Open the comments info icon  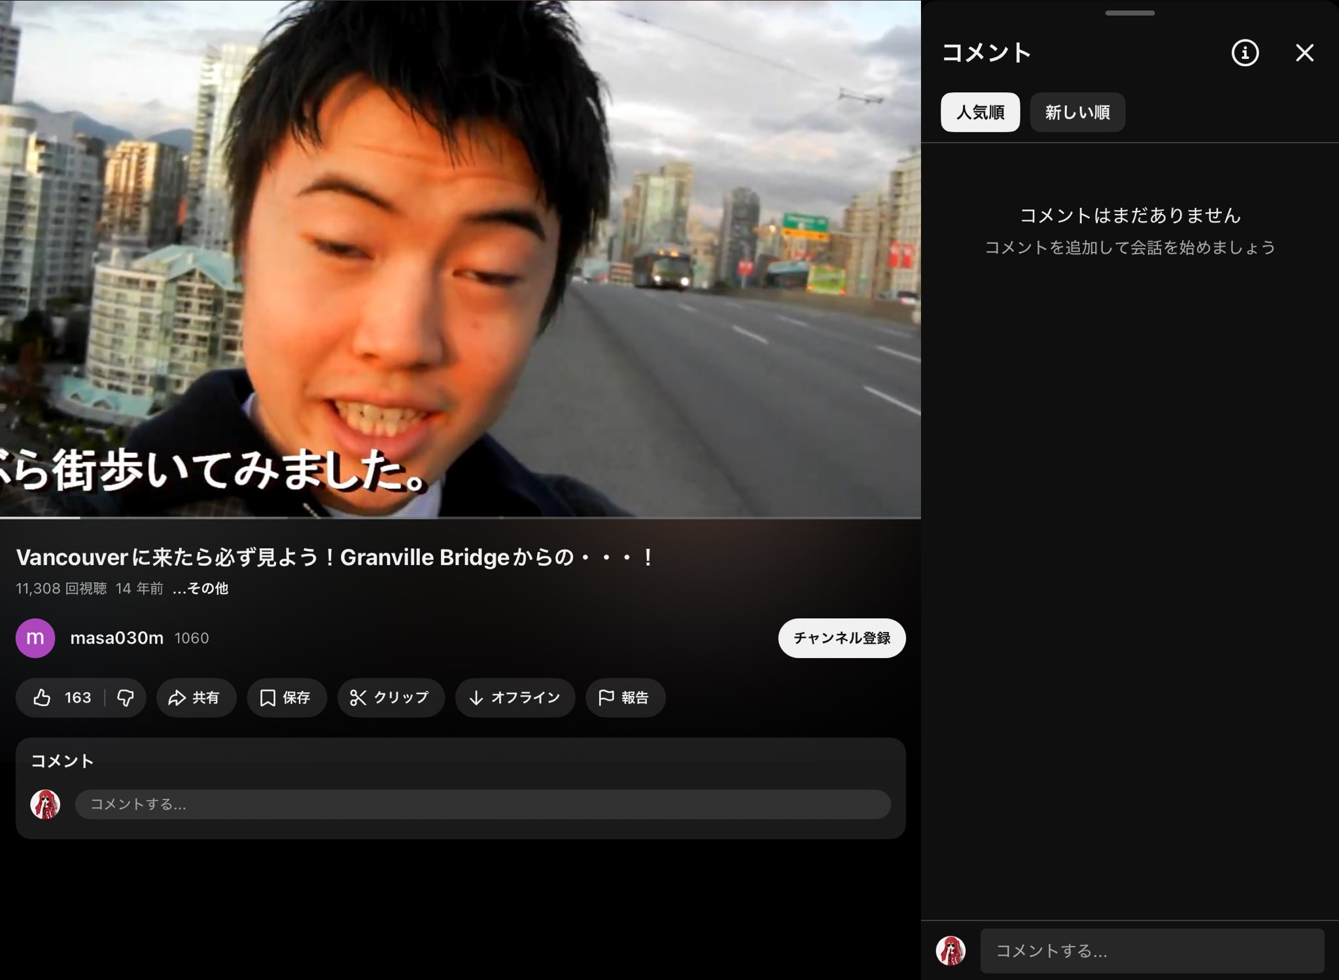tap(1245, 52)
